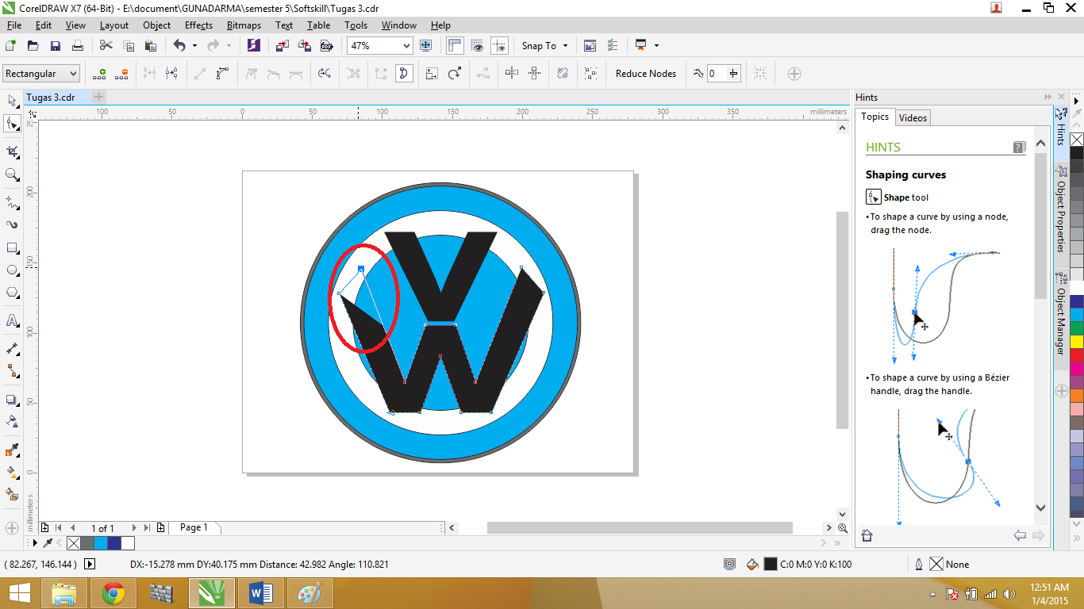Open the Rectangular selection mode dropdown
The width and height of the screenshot is (1084, 609).
click(x=41, y=74)
